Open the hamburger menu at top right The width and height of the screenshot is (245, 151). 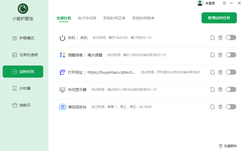(x=224, y=3)
